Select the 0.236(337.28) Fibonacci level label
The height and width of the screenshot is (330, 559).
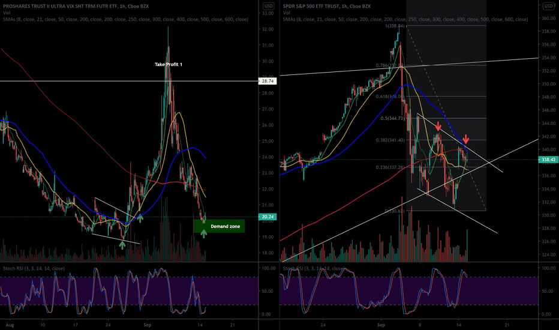click(390, 167)
